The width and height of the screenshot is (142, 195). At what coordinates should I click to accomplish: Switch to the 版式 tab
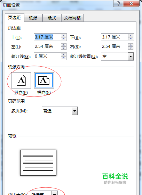(x=52, y=18)
